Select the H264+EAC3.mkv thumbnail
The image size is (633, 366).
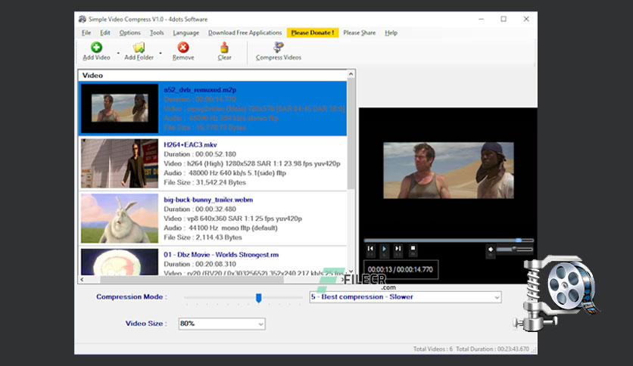tap(120, 163)
